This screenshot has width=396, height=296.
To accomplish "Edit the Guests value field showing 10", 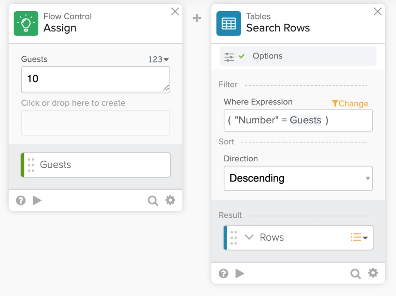I will [95, 79].
